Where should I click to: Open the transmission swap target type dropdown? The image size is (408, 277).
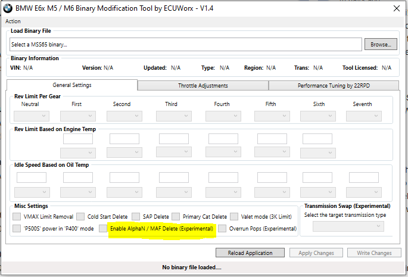[x=348, y=226]
